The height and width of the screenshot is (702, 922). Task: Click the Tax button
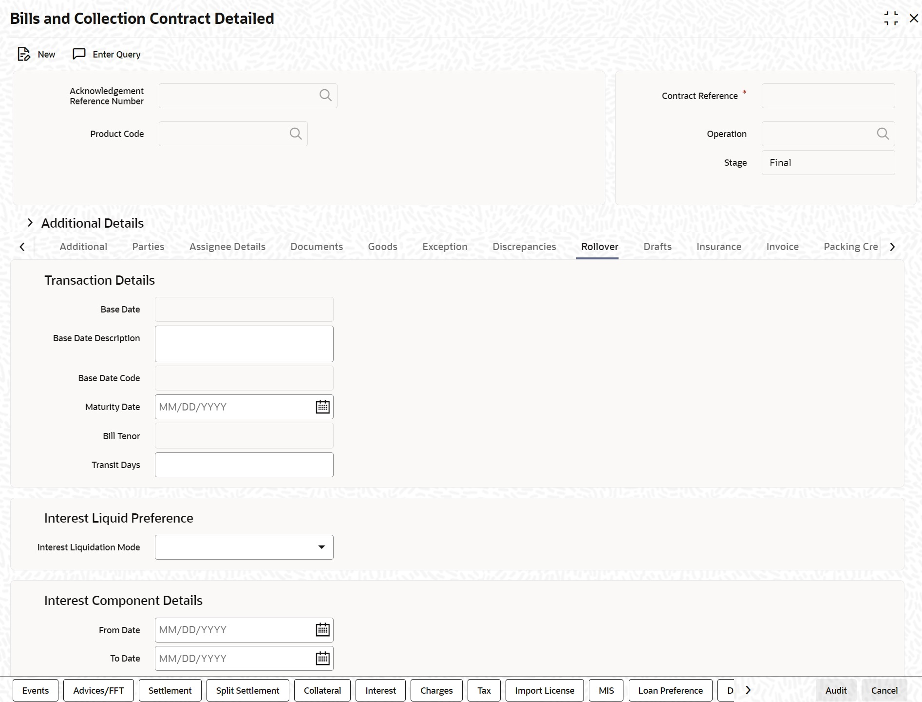pos(484,690)
